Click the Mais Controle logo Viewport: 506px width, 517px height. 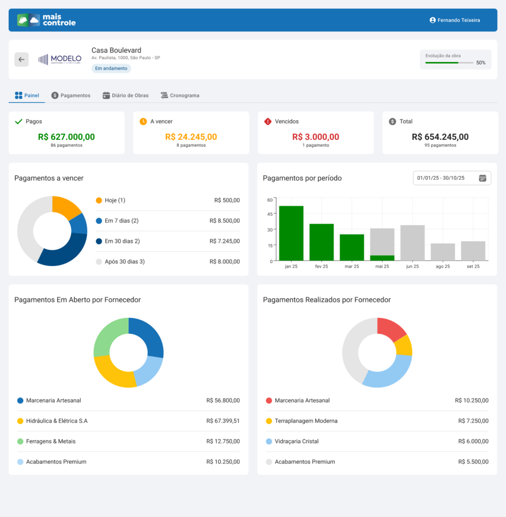47,20
